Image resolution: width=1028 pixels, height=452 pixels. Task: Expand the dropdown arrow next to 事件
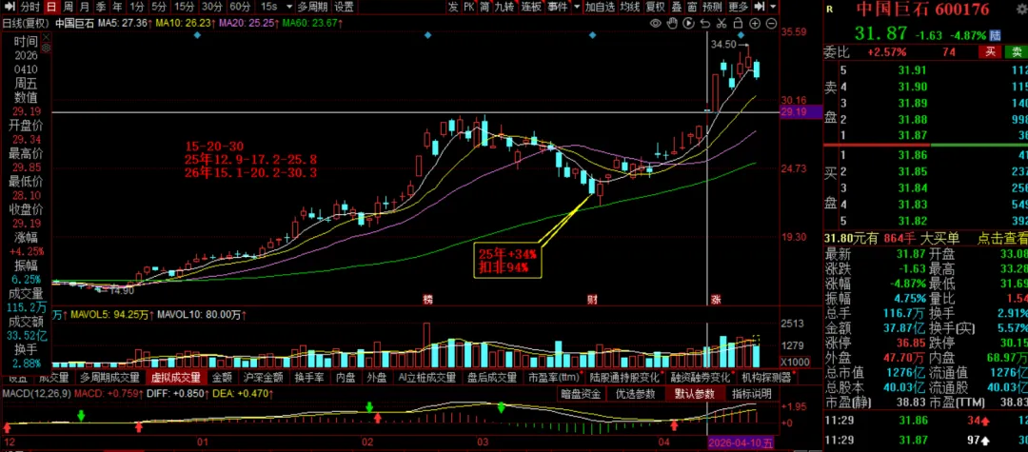tap(576, 8)
